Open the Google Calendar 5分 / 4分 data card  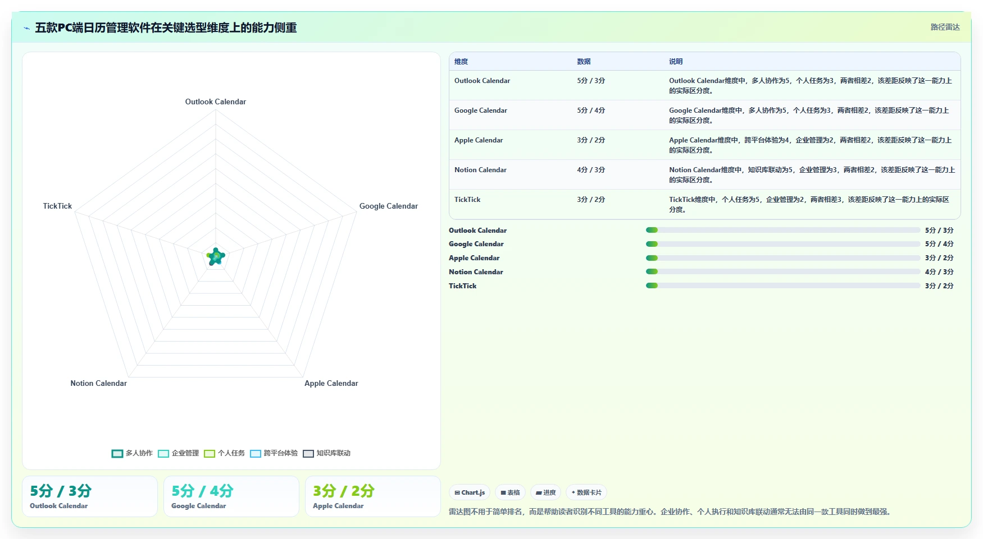coord(231,496)
